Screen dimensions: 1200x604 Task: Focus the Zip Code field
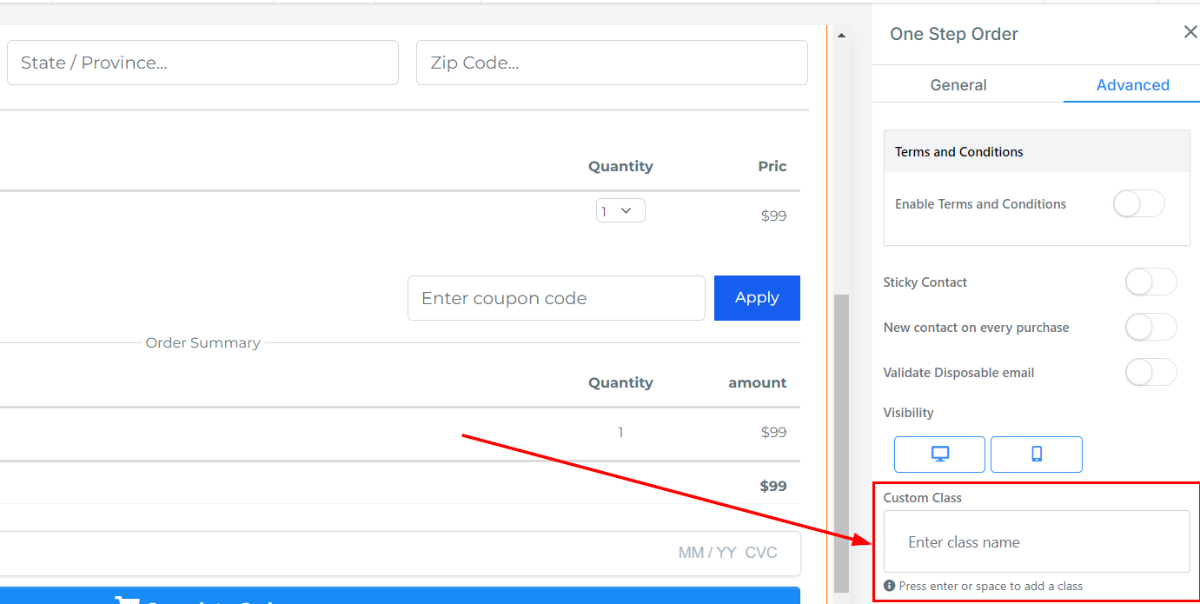pyautogui.click(x=612, y=63)
